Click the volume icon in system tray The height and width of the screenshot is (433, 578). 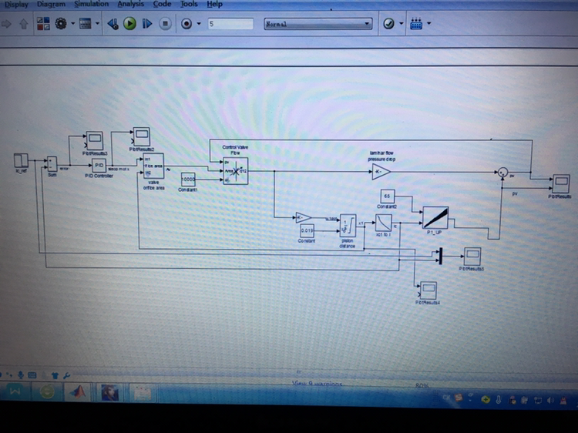coord(551,400)
